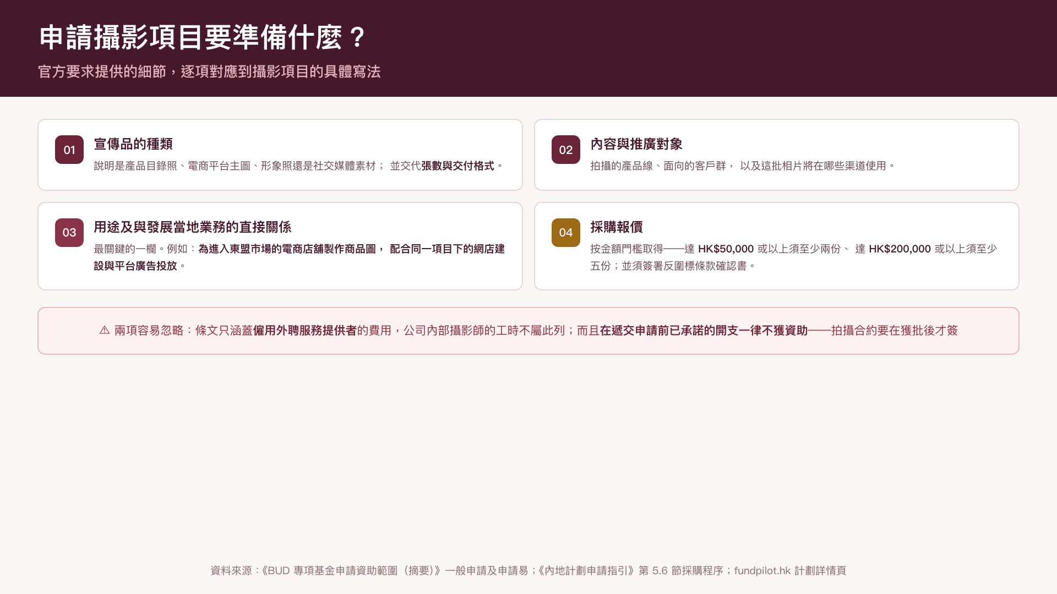1057x594 pixels.
Task: Click the amount HK$200,000
Action: tap(900, 249)
